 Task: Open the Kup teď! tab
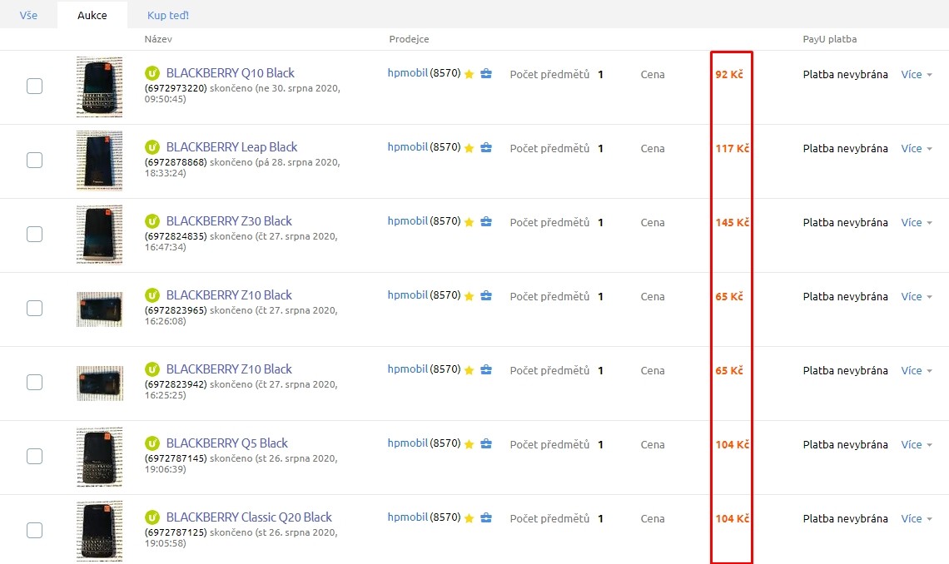point(168,15)
